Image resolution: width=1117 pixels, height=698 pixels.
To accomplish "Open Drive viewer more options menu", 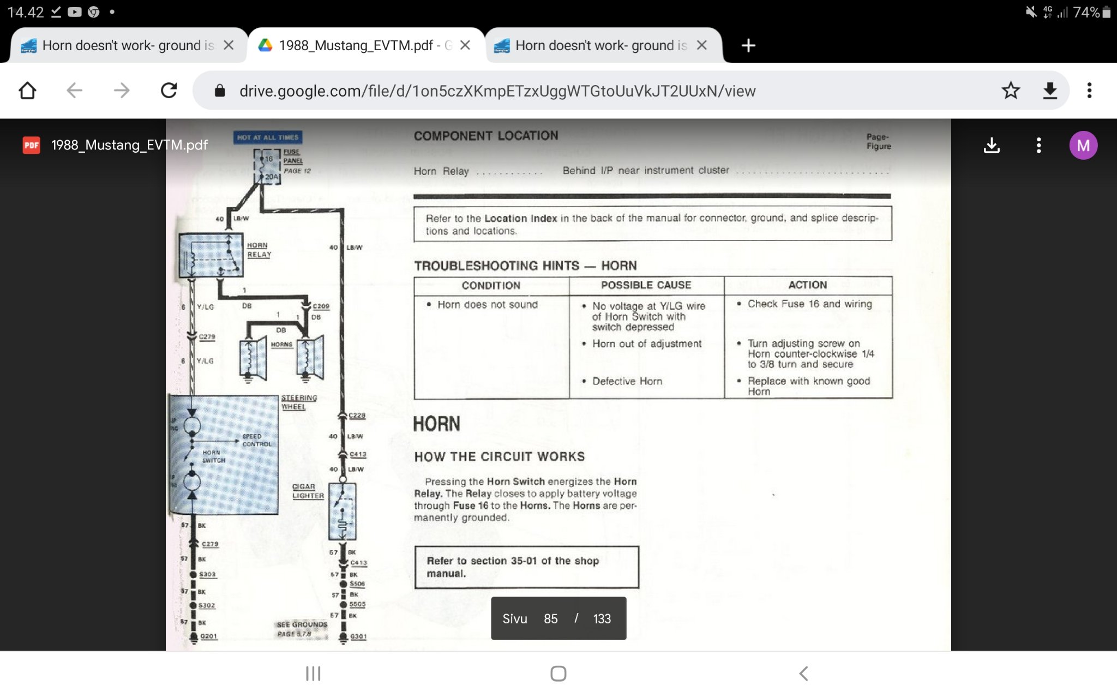I will [1038, 146].
